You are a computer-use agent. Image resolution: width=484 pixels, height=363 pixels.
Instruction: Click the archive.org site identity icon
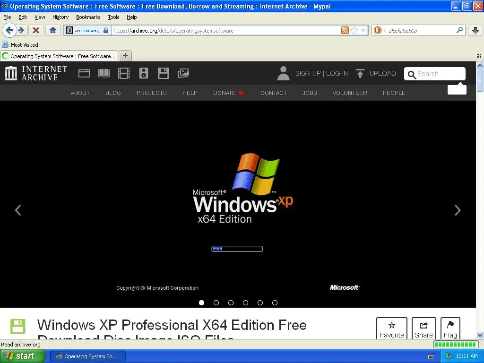coord(69,30)
